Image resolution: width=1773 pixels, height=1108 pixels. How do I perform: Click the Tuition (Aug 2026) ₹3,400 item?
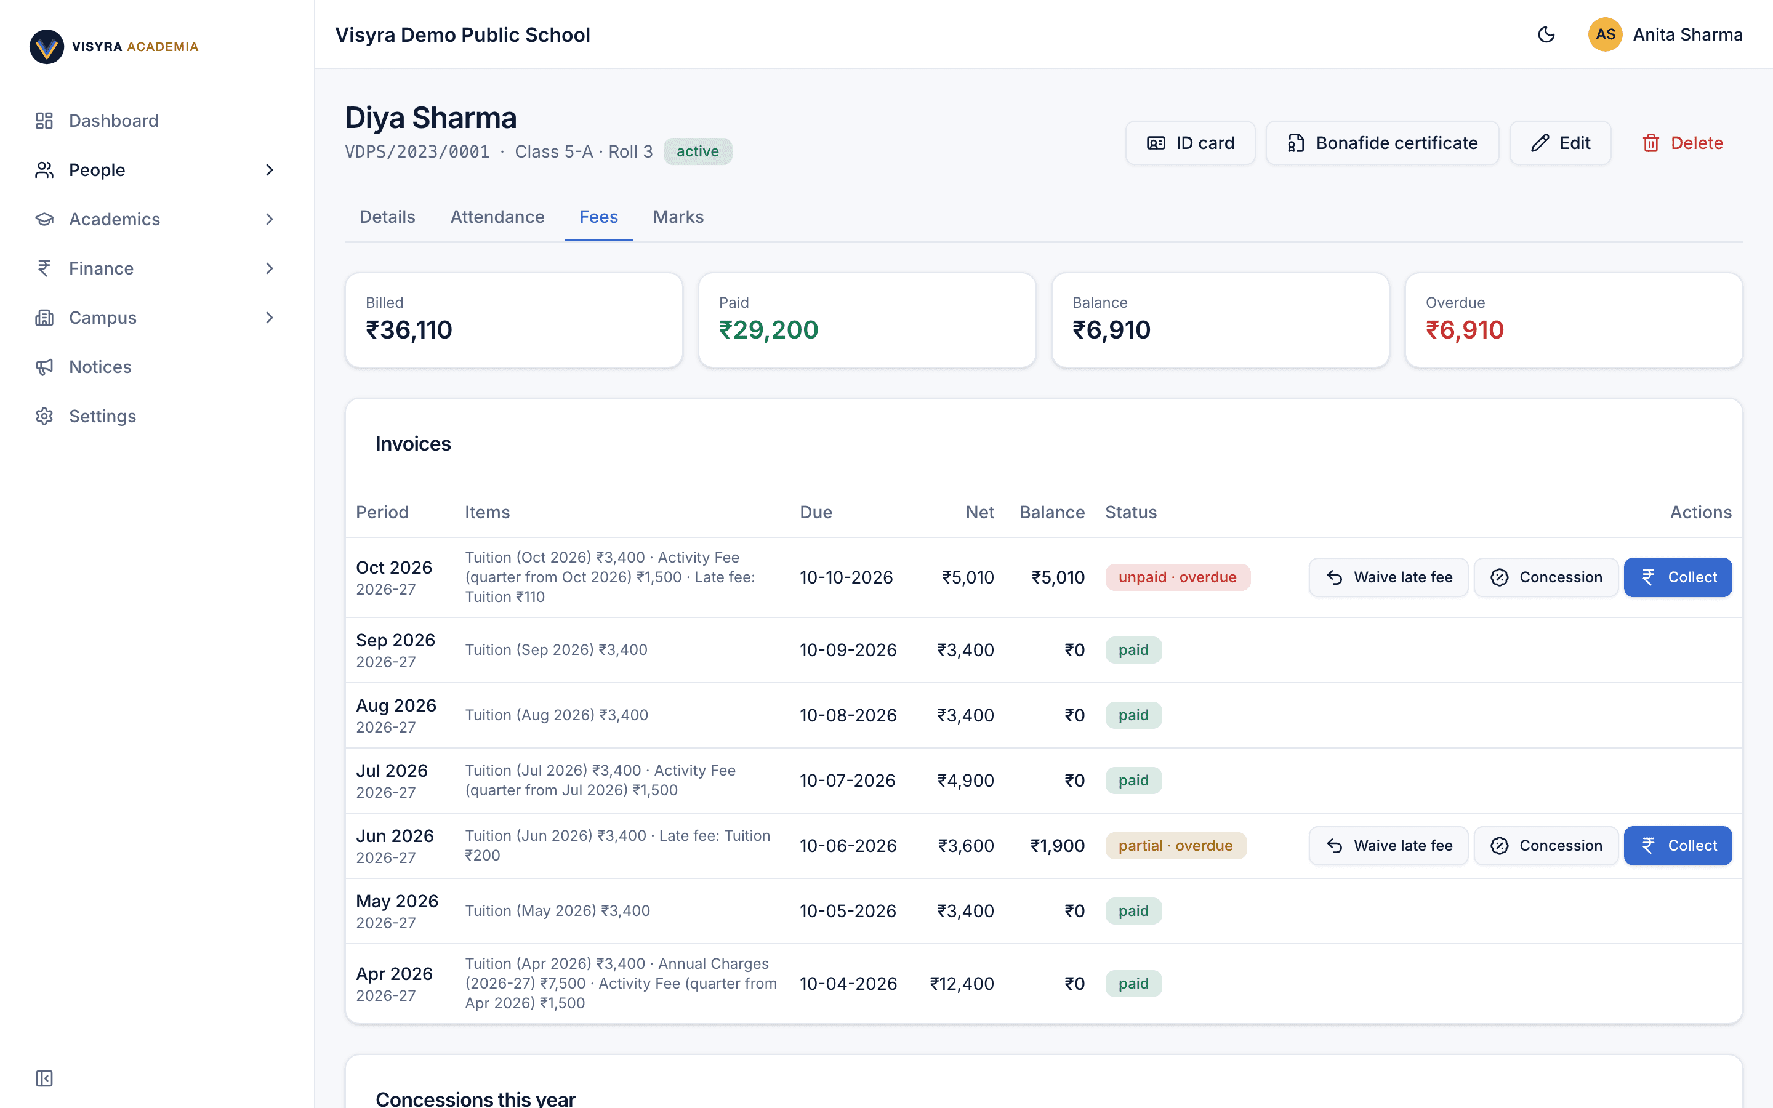pos(557,715)
